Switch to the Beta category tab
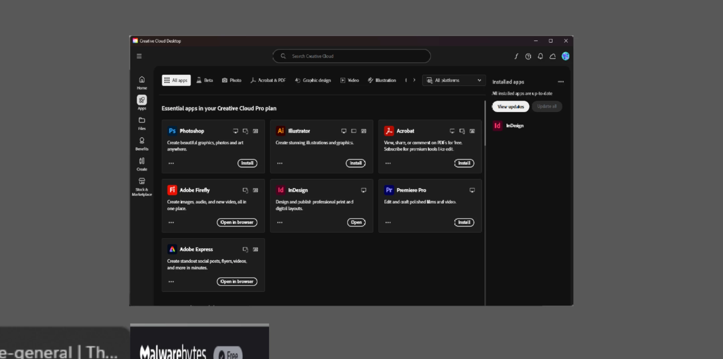This screenshot has width=723, height=359. click(x=205, y=80)
